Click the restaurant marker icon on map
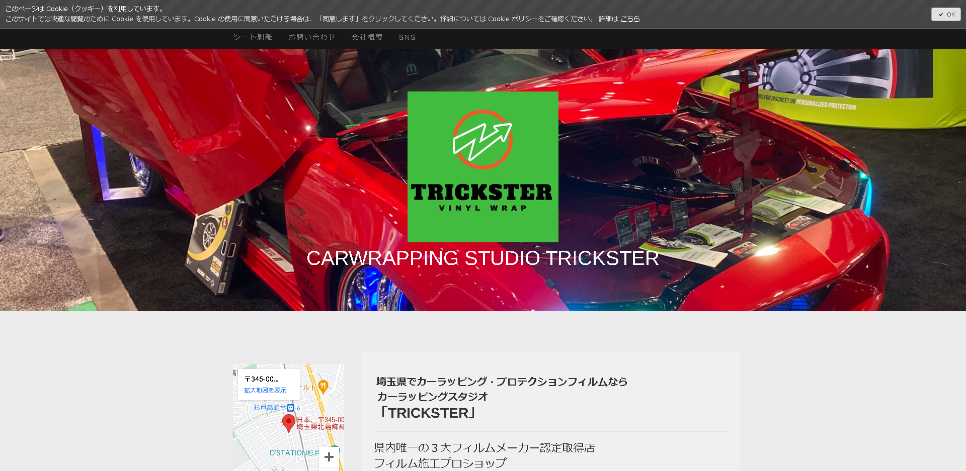This screenshot has width=966, height=471. (x=324, y=387)
